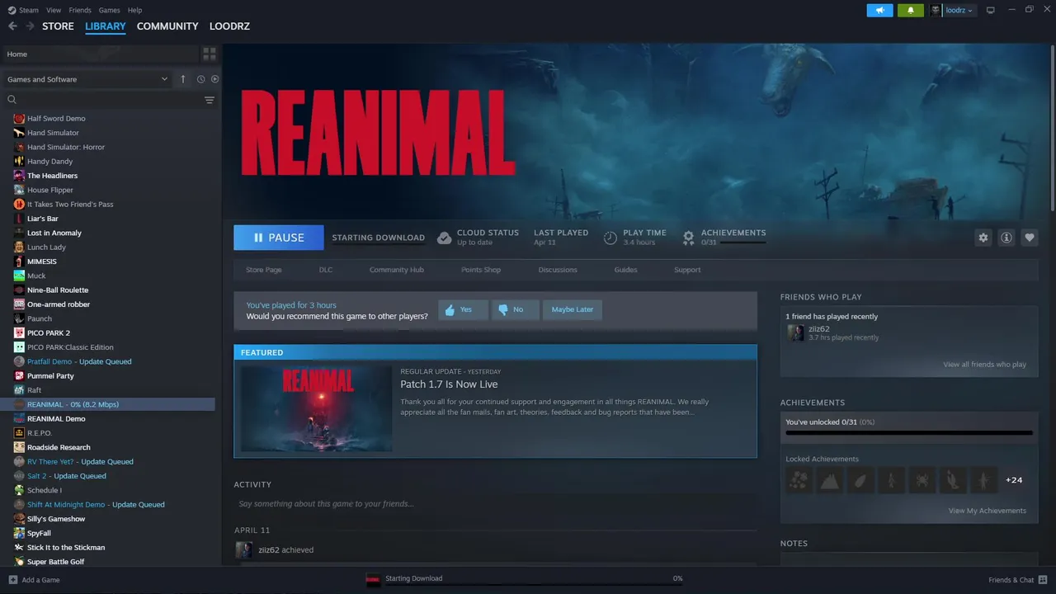View all friends who play

(985, 365)
